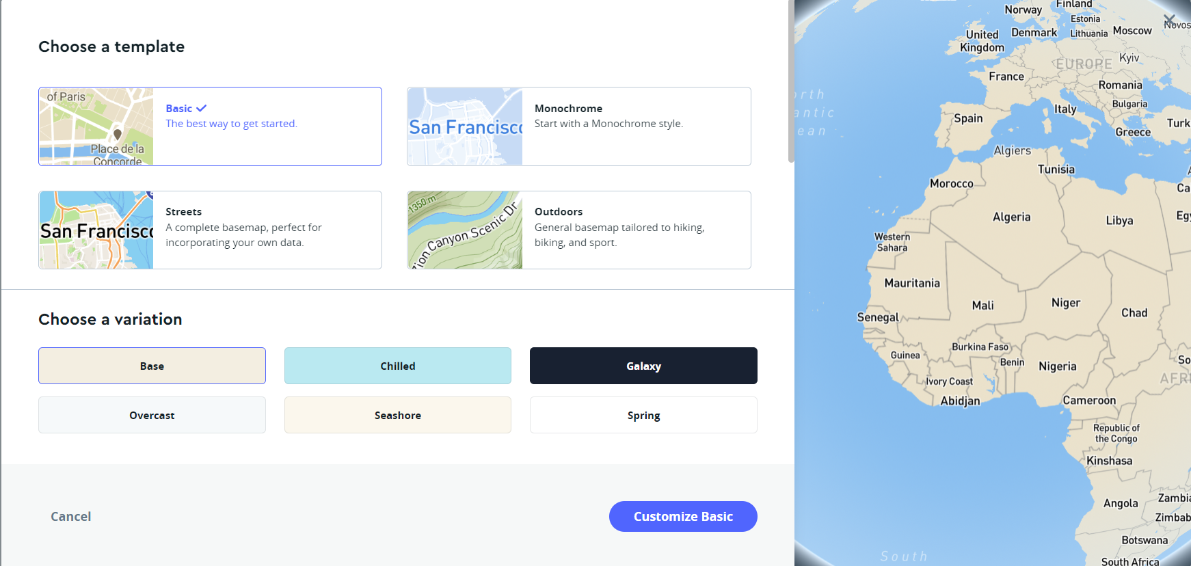The height and width of the screenshot is (566, 1191).
Task: Click the Mauritania label on the map
Action: tap(912, 283)
